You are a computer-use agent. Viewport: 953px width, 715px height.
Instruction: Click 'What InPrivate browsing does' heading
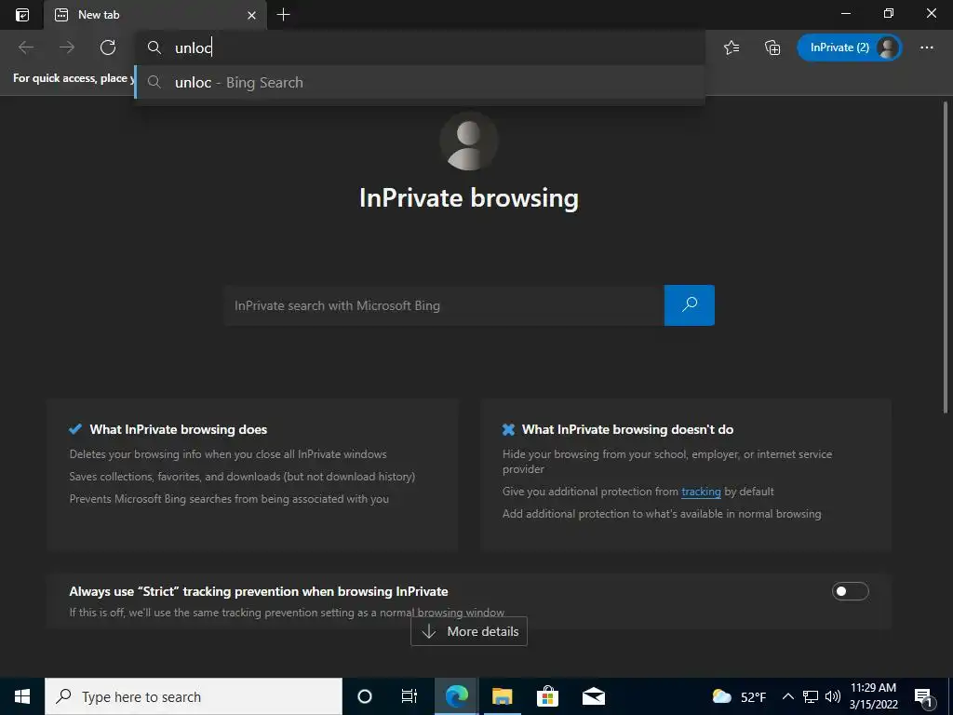point(179,429)
